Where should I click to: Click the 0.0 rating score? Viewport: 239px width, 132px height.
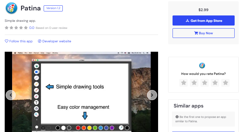tap(32, 28)
